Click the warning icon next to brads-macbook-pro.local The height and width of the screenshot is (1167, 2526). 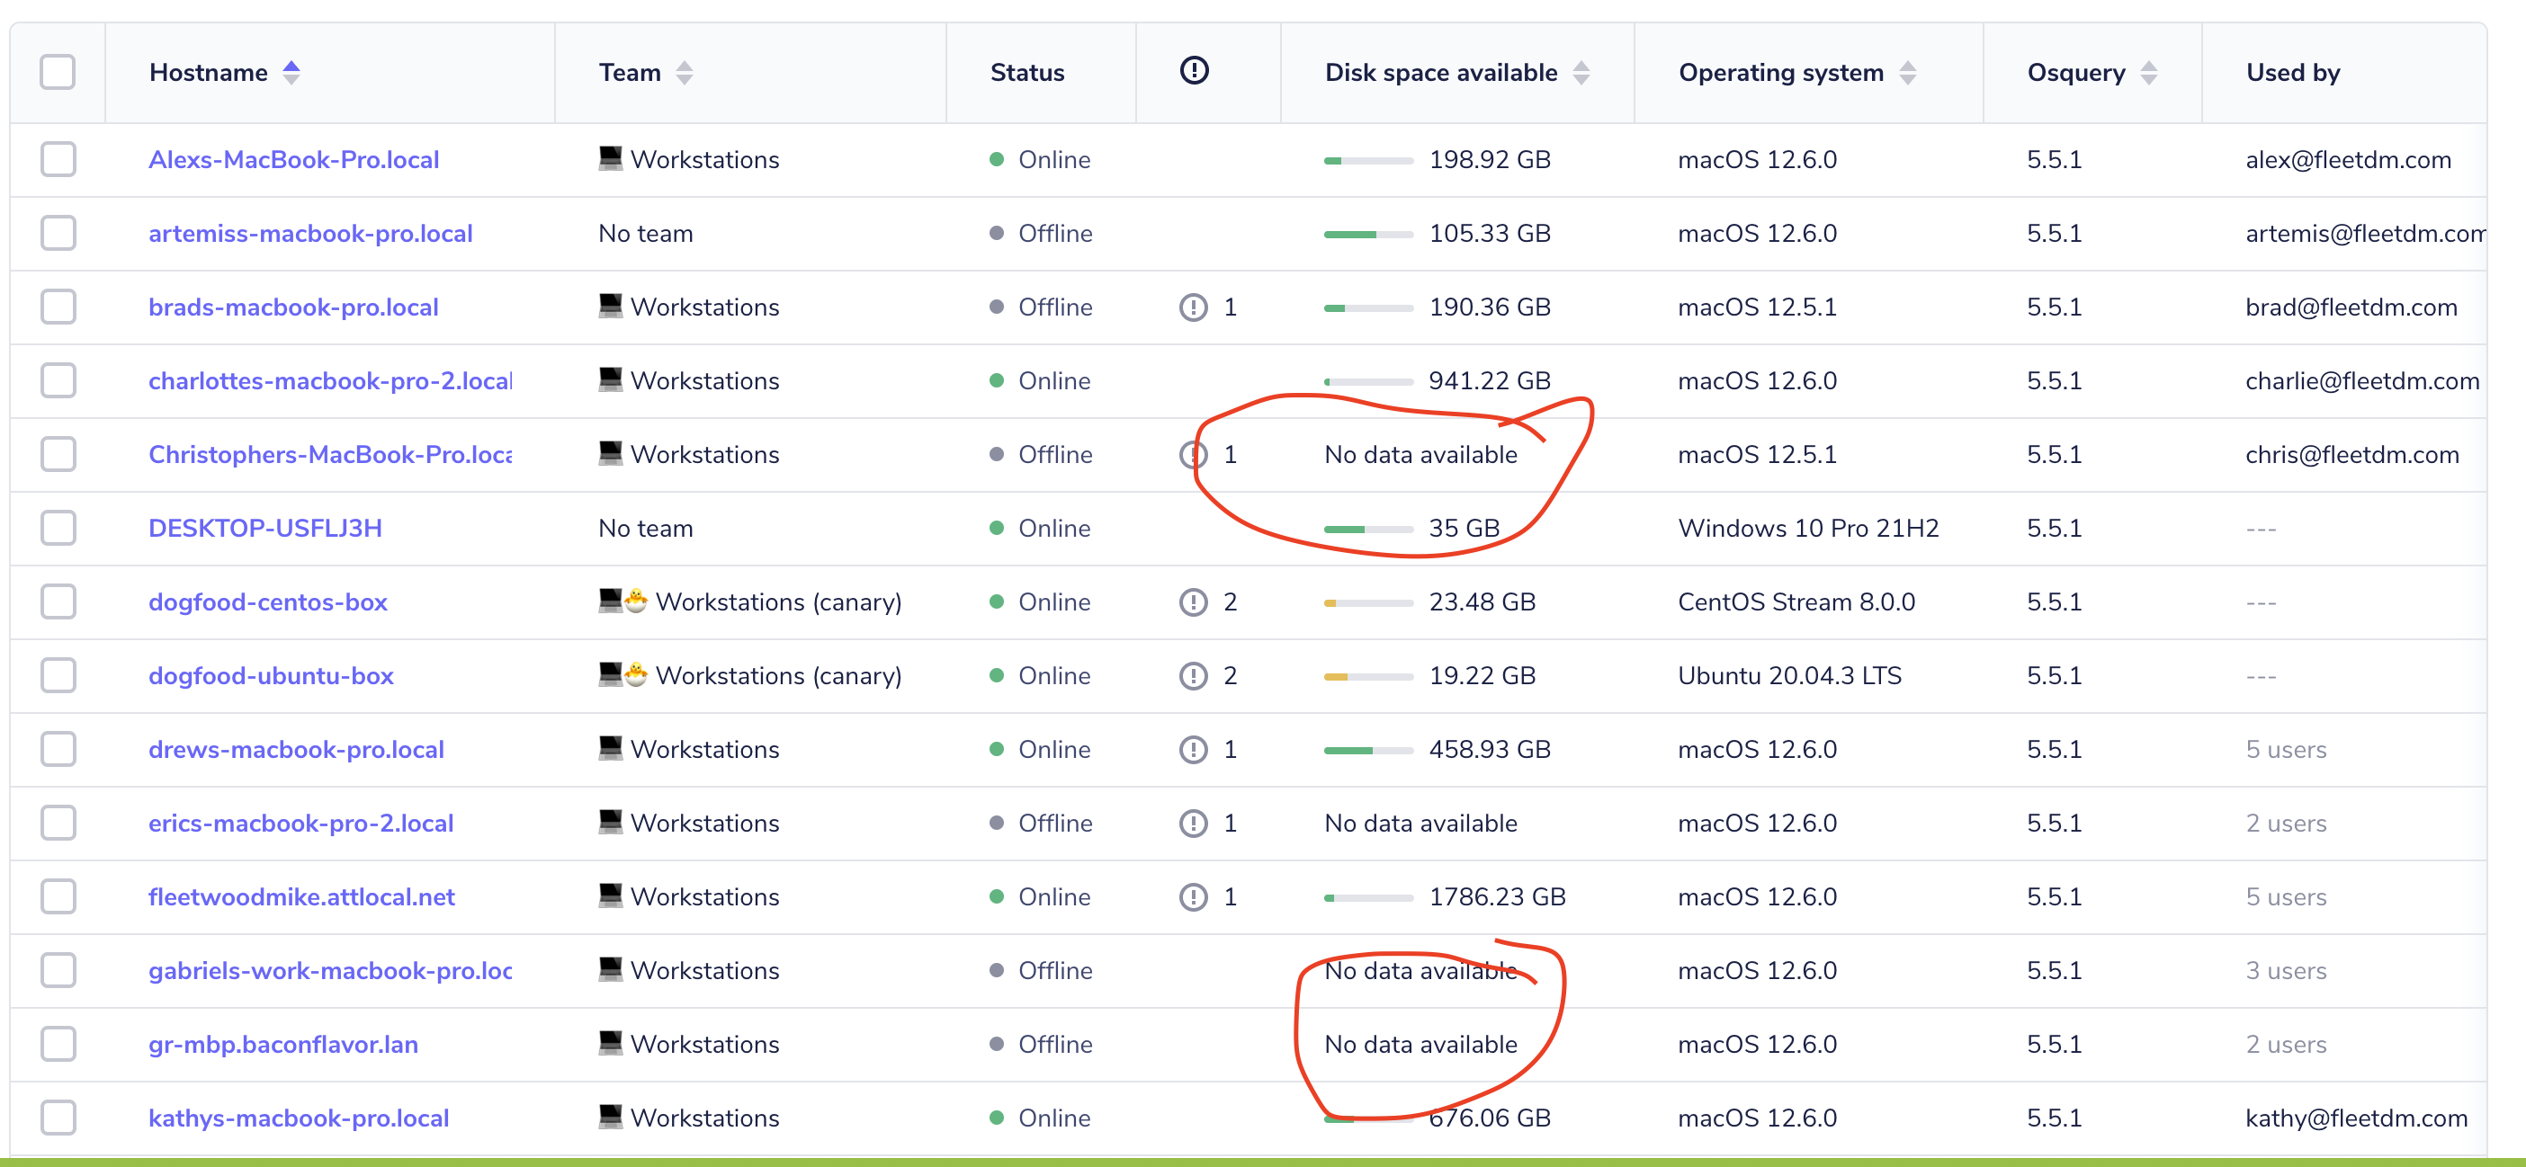click(1193, 307)
